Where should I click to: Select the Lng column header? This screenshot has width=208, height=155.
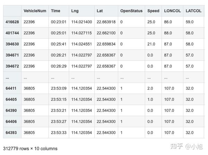click(x=74, y=11)
